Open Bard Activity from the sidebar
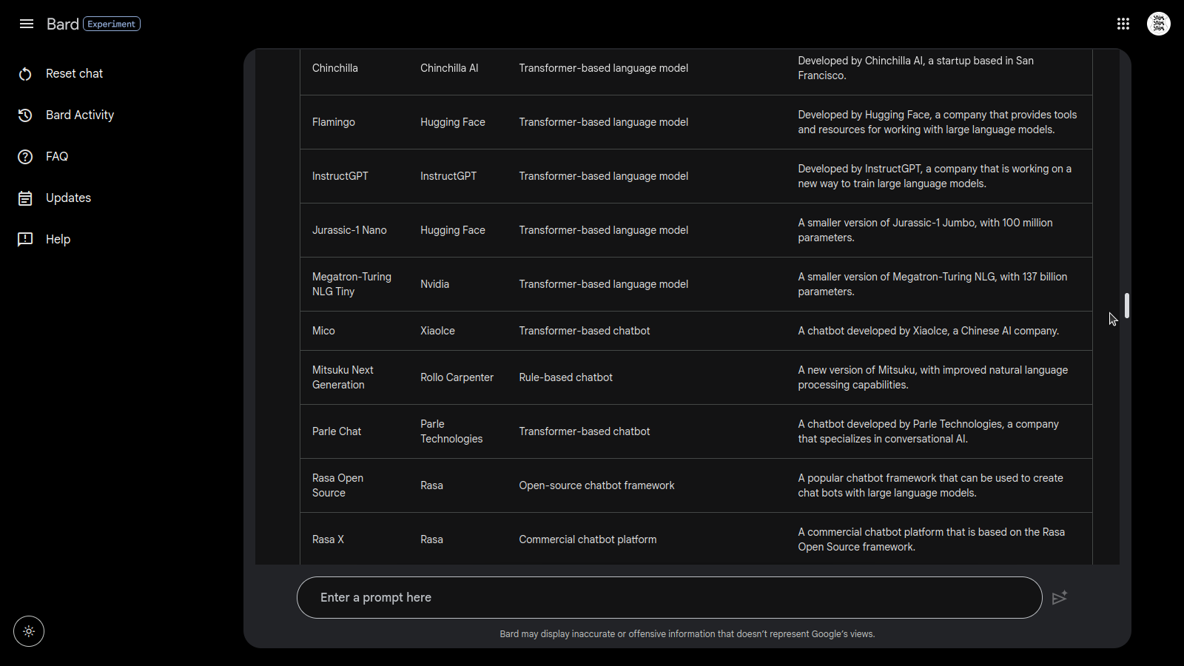 point(80,115)
